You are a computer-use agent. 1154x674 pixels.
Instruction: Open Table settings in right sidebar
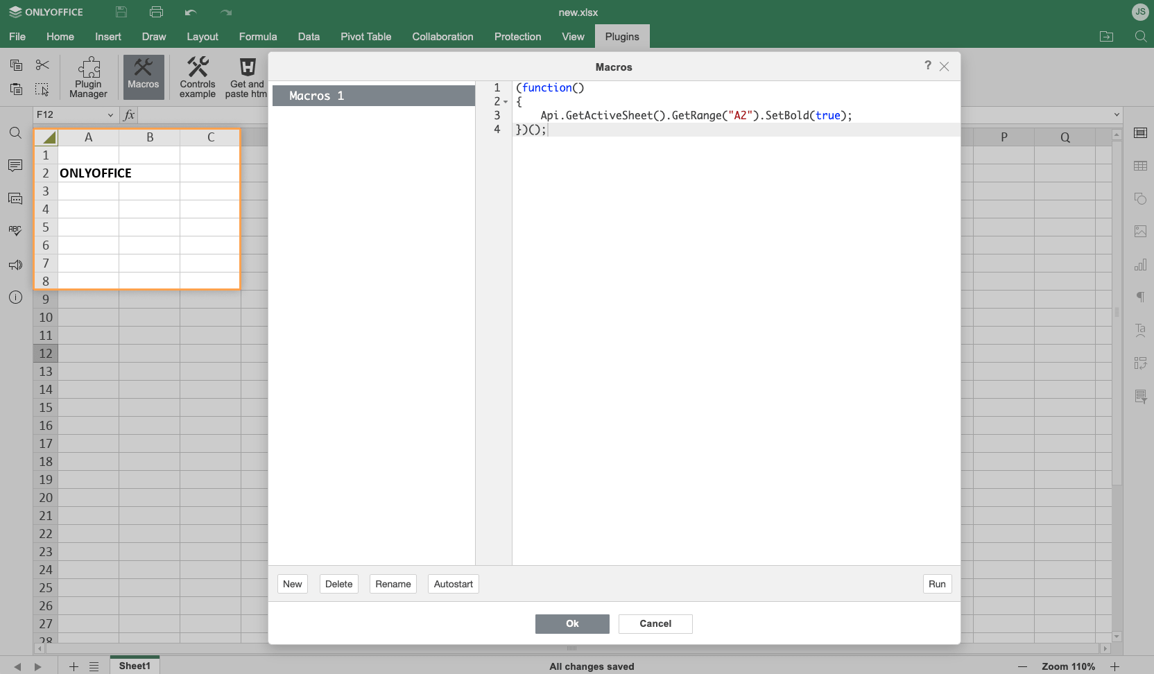[x=1140, y=166]
